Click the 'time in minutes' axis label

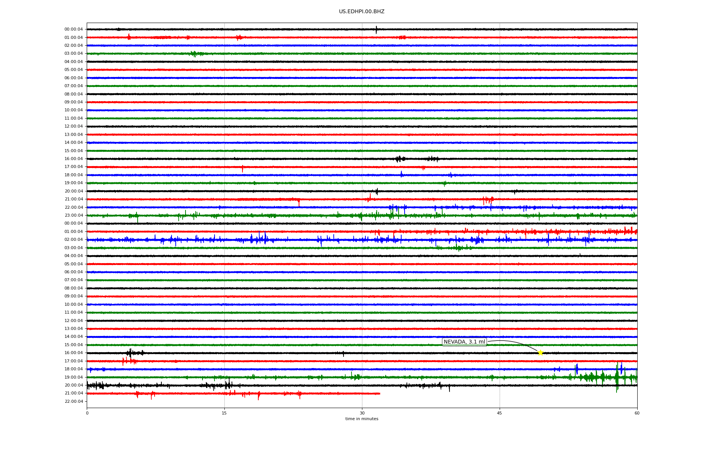pos(361,419)
